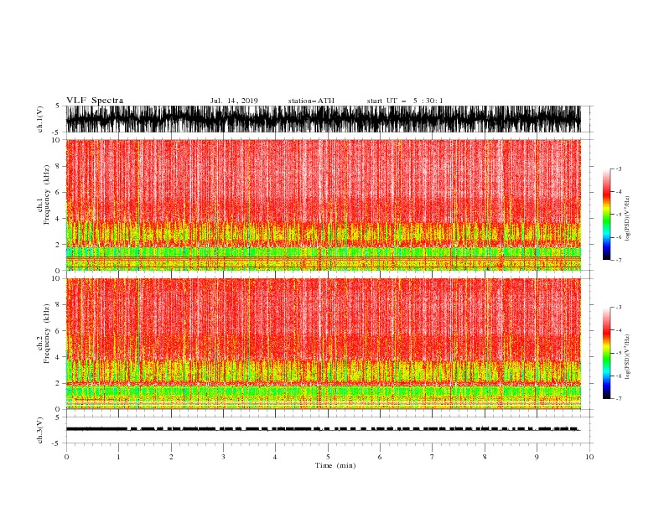
Task: Click the 'Time (min)' x-axis label
Action: 335,465
